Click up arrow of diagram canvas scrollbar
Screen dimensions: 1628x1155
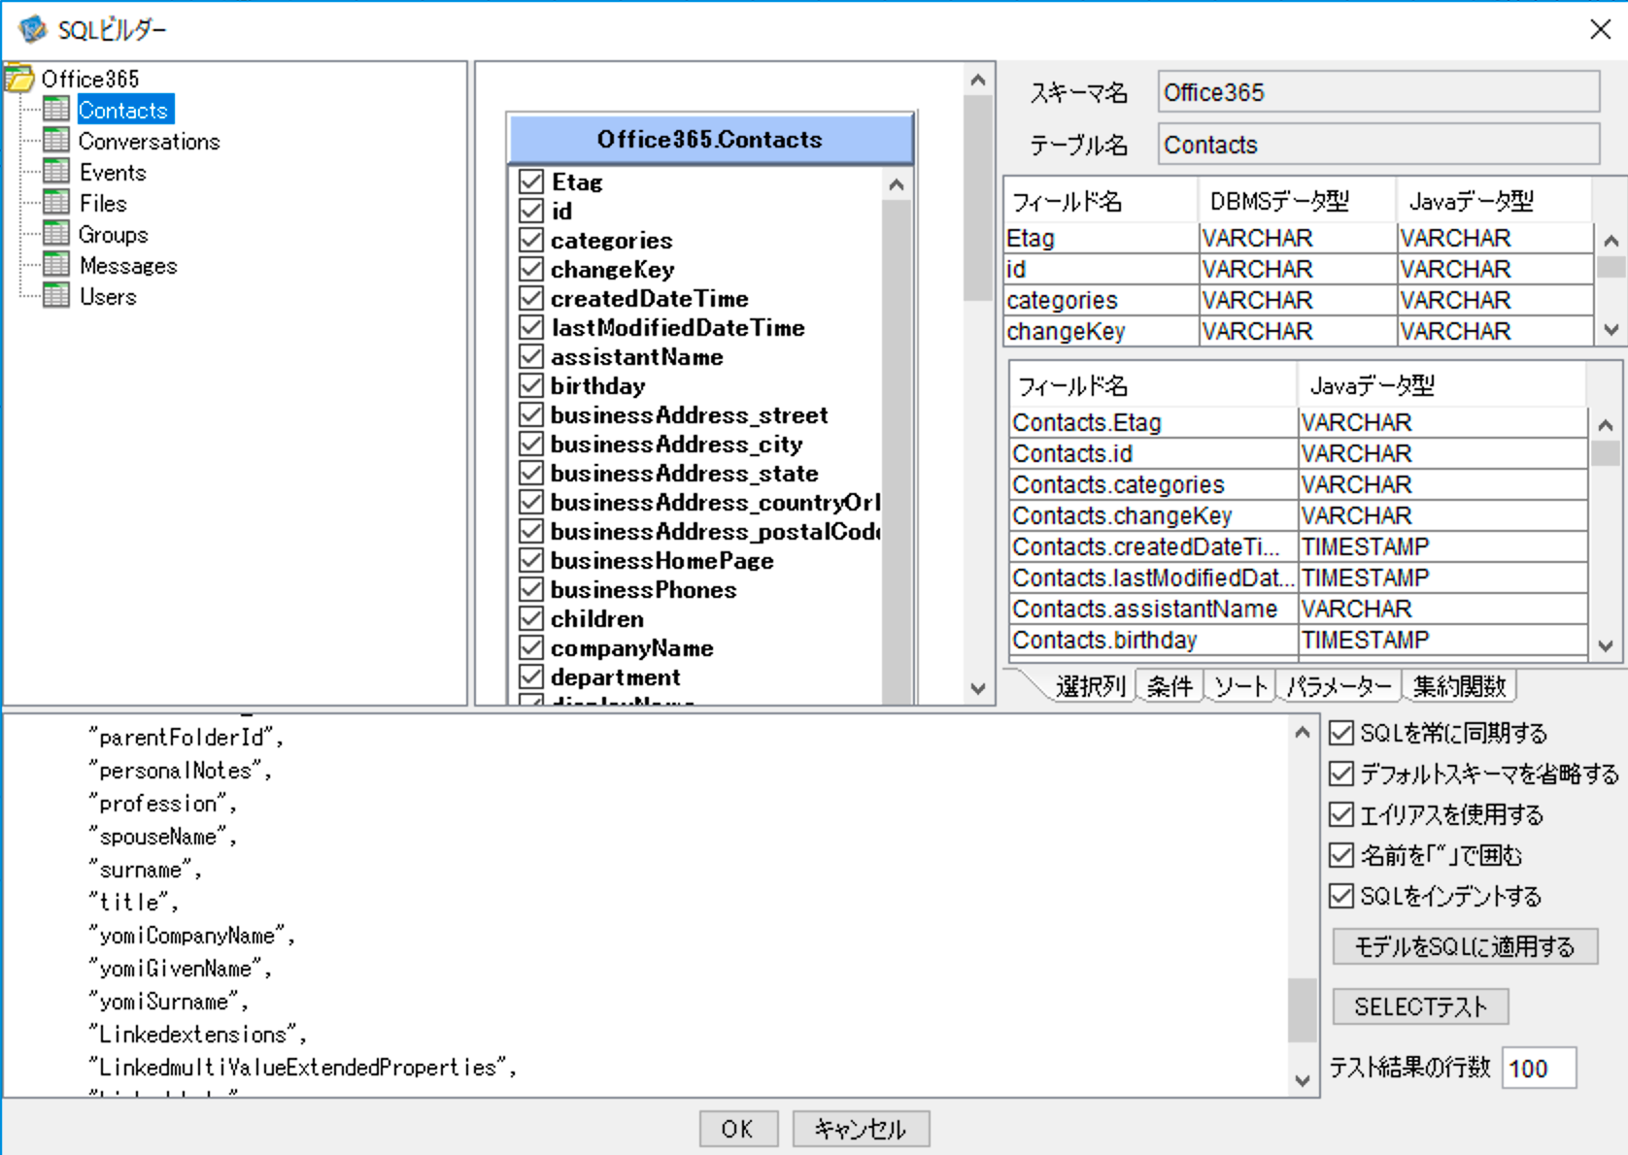978,81
